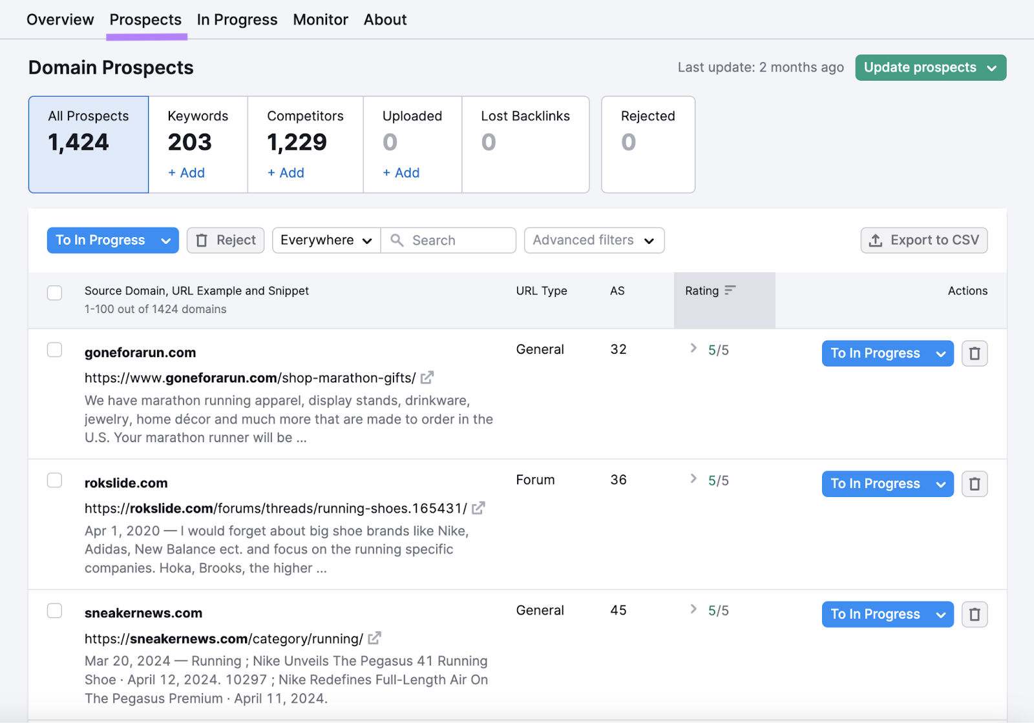Click the trash icon on the Reject button
The height and width of the screenshot is (723, 1034).
[x=202, y=240]
